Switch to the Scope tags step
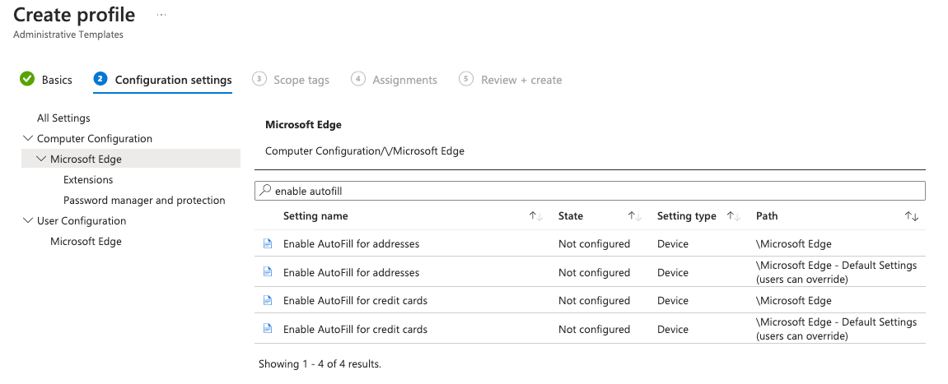948x384 pixels. [x=291, y=80]
